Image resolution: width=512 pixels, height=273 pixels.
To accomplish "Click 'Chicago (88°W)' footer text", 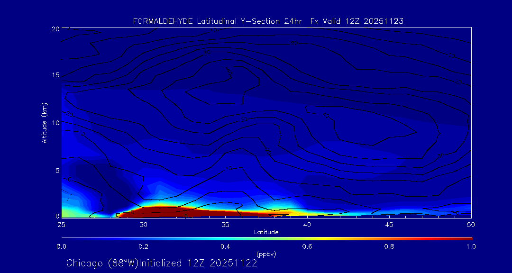I will point(102,263).
